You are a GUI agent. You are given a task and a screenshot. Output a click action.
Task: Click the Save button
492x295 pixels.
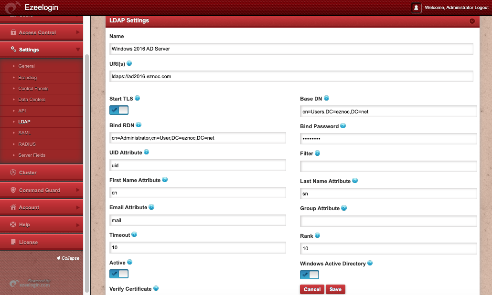(335, 289)
